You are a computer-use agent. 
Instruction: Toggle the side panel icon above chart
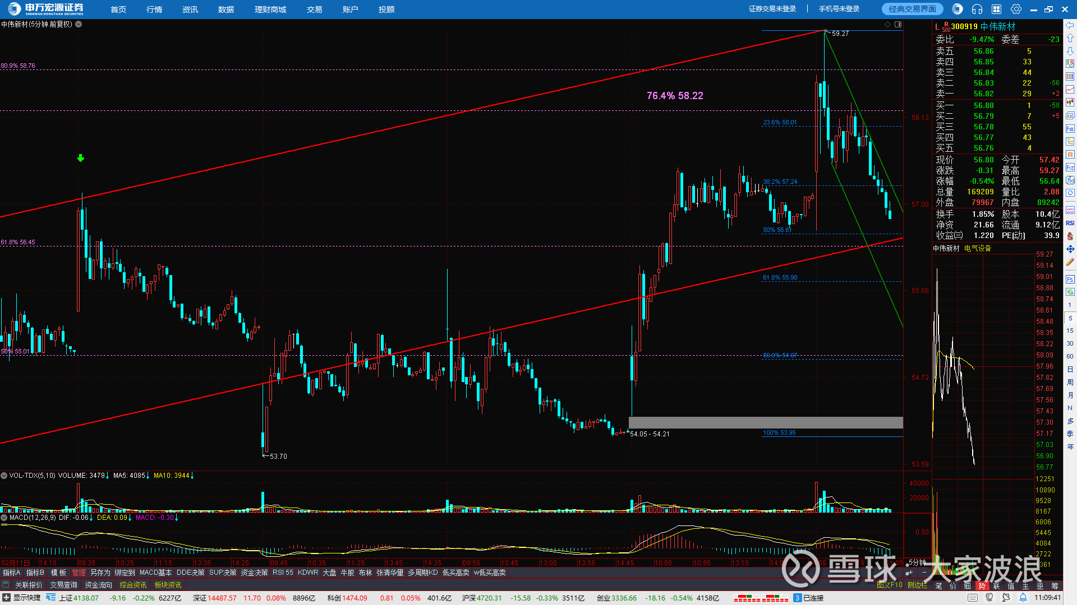pyautogui.click(x=898, y=24)
